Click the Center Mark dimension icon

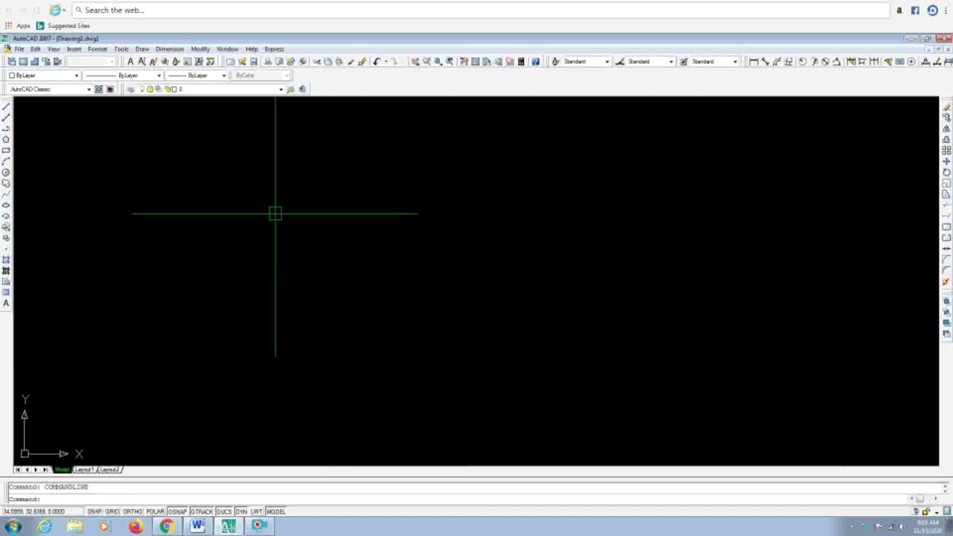coord(911,62)
